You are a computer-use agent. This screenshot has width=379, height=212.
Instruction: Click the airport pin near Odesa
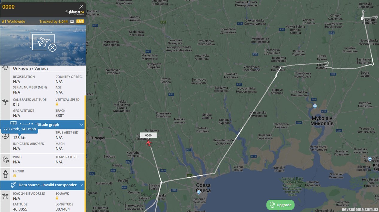click(x=199, y=192)
